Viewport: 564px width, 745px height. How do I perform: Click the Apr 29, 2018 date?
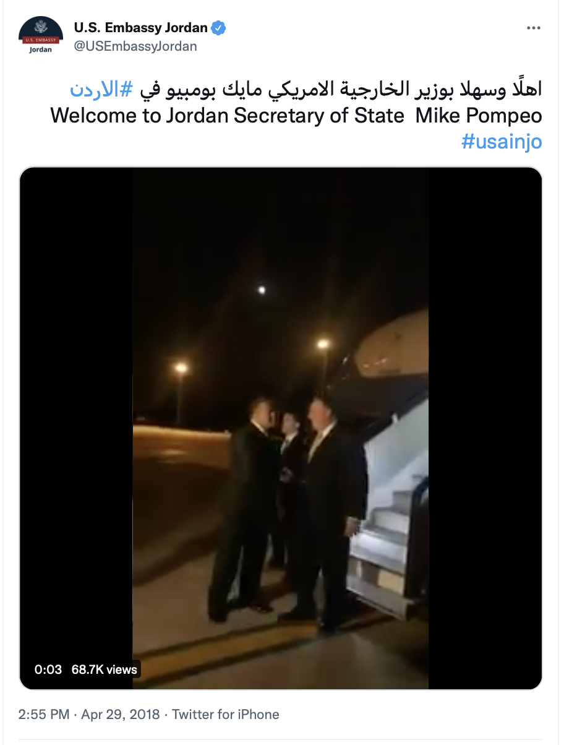click(x=120, y=715)
